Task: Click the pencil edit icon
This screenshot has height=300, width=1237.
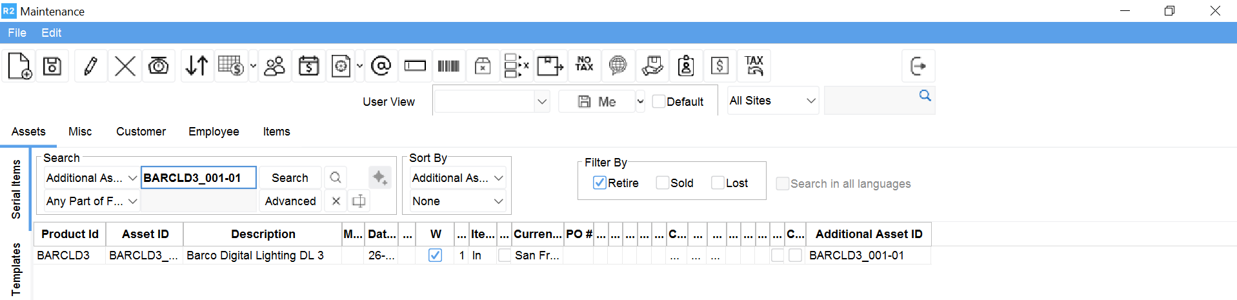Action: pos(91,66)
